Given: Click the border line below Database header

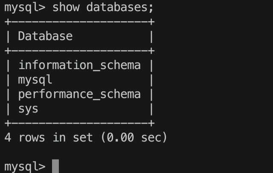Looking at the screenshot, I should [x=80, y=51].
